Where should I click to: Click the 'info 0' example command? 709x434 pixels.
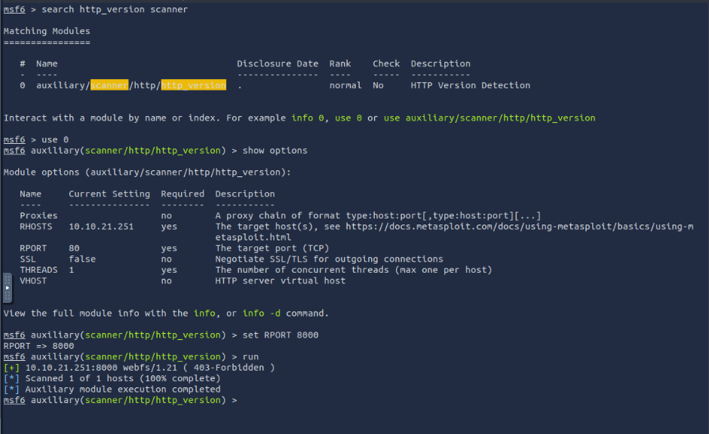(x=308, y=118)
